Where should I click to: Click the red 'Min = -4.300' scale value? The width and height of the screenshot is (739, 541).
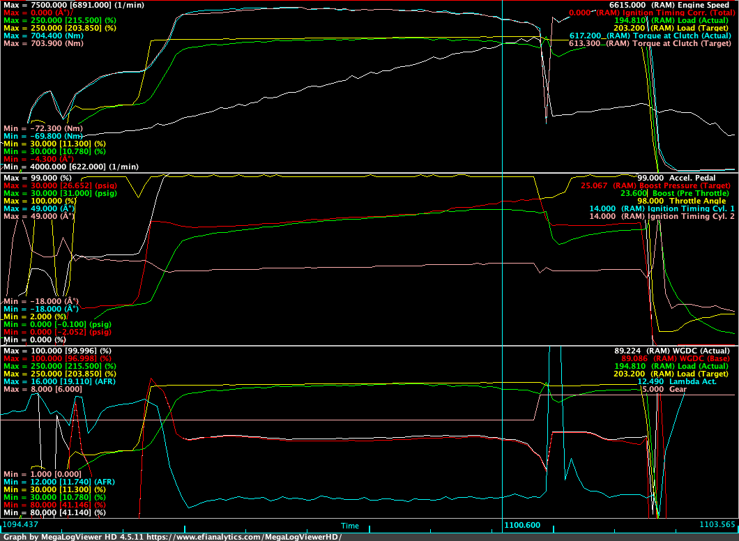pyautogui.click(x=38, y=159)
